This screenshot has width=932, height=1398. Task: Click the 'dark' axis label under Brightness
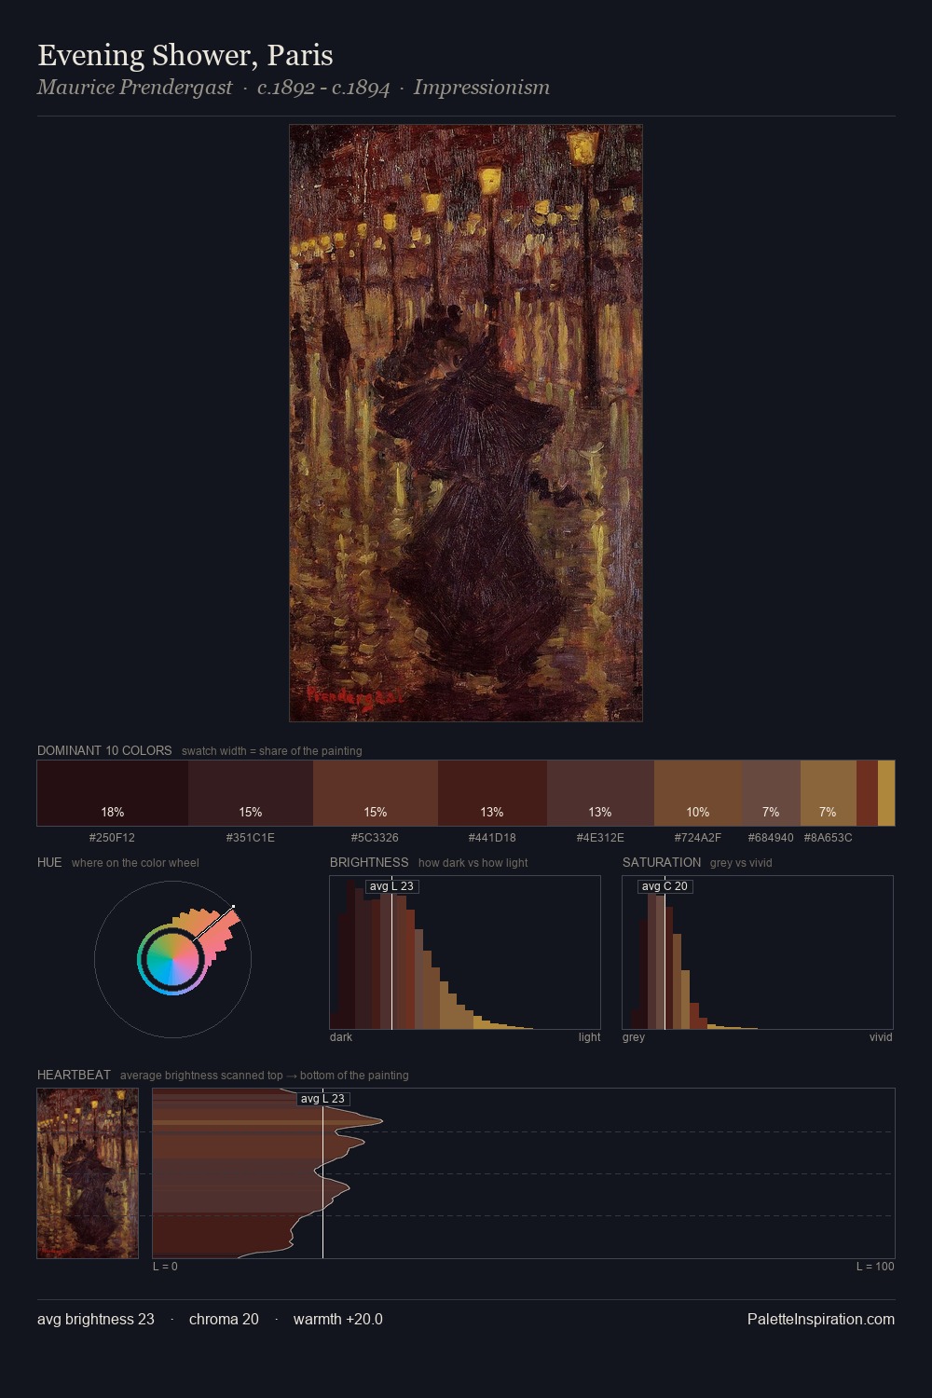pyautogui.click(x=341, y=1036)
